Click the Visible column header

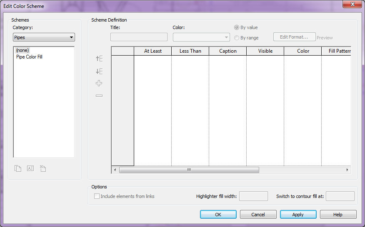(x=265, y=51)
